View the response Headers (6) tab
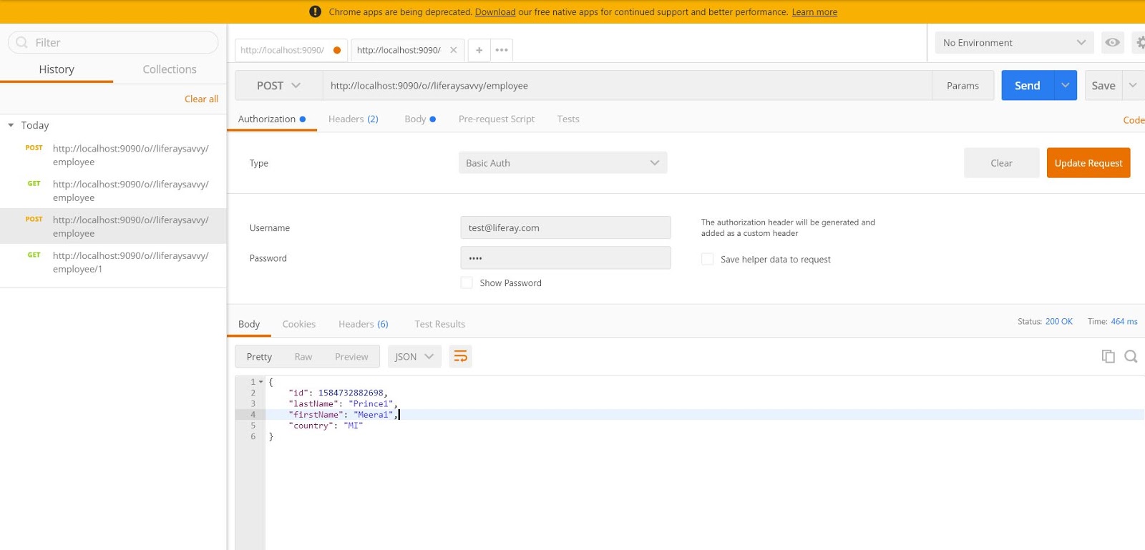This screenshot has height=550, width=1145. (x=364, y=324)
